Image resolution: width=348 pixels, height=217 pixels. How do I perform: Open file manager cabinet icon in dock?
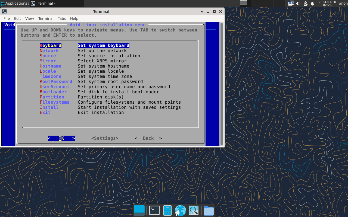167,210
